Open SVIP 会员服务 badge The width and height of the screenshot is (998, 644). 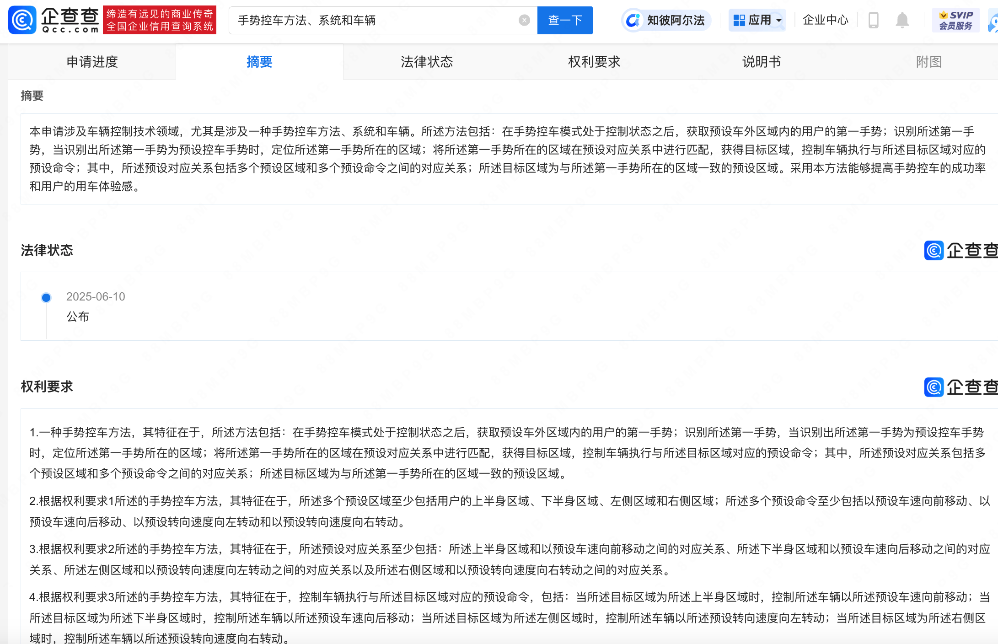tap(955, 20)
